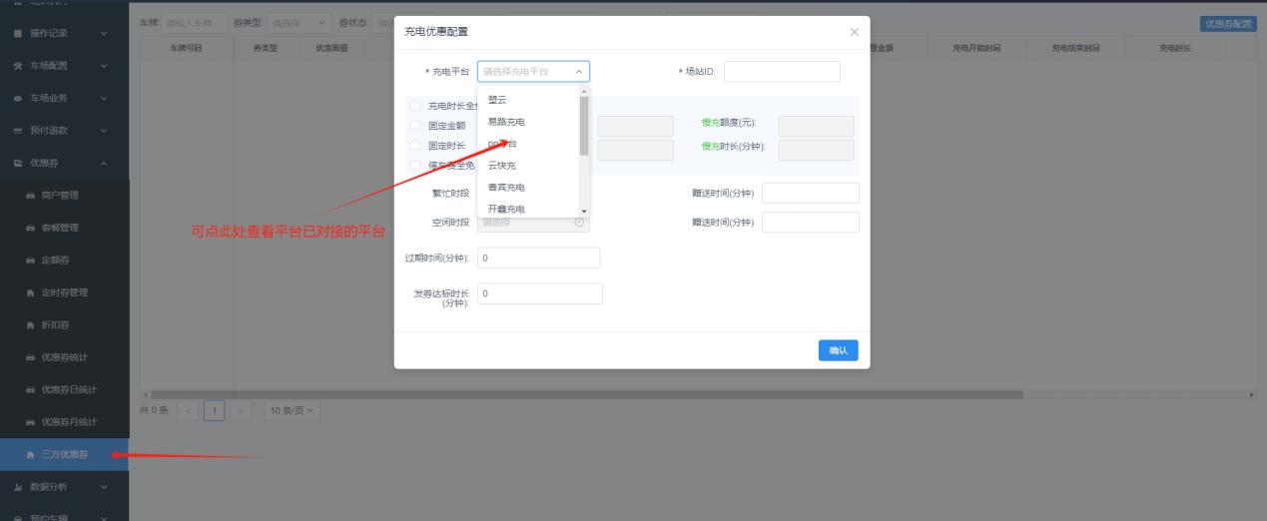Viewport: 1267px width, 521px height.
Task: Open 优惠券统计 in sidebar
Action: tap(64, 357)
